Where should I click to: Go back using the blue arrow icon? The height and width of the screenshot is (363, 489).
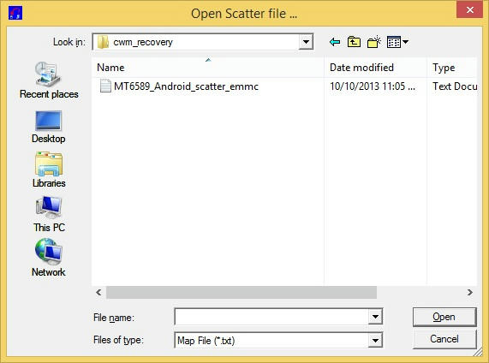tap(335, 42)
